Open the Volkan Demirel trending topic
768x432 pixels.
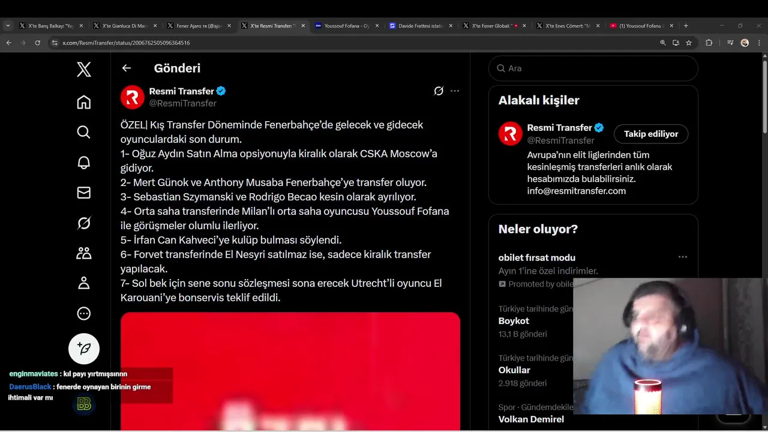tap(531, 419)
